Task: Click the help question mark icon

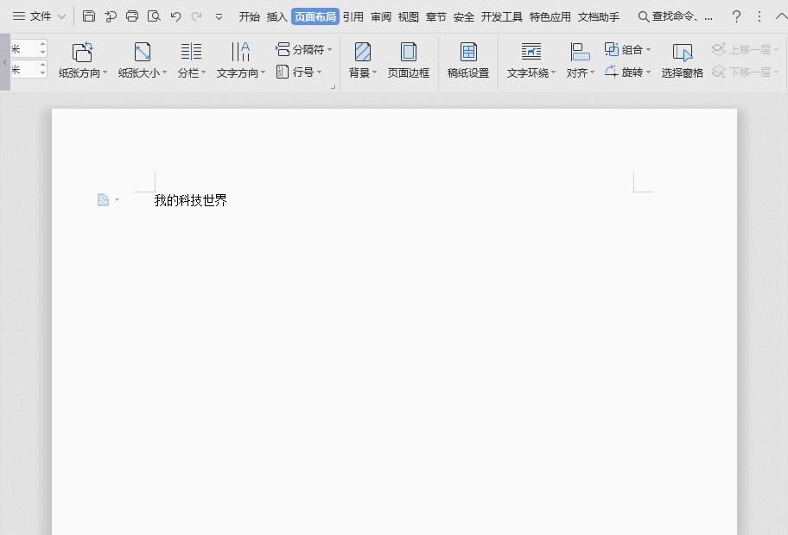Action: coord(736,16)
